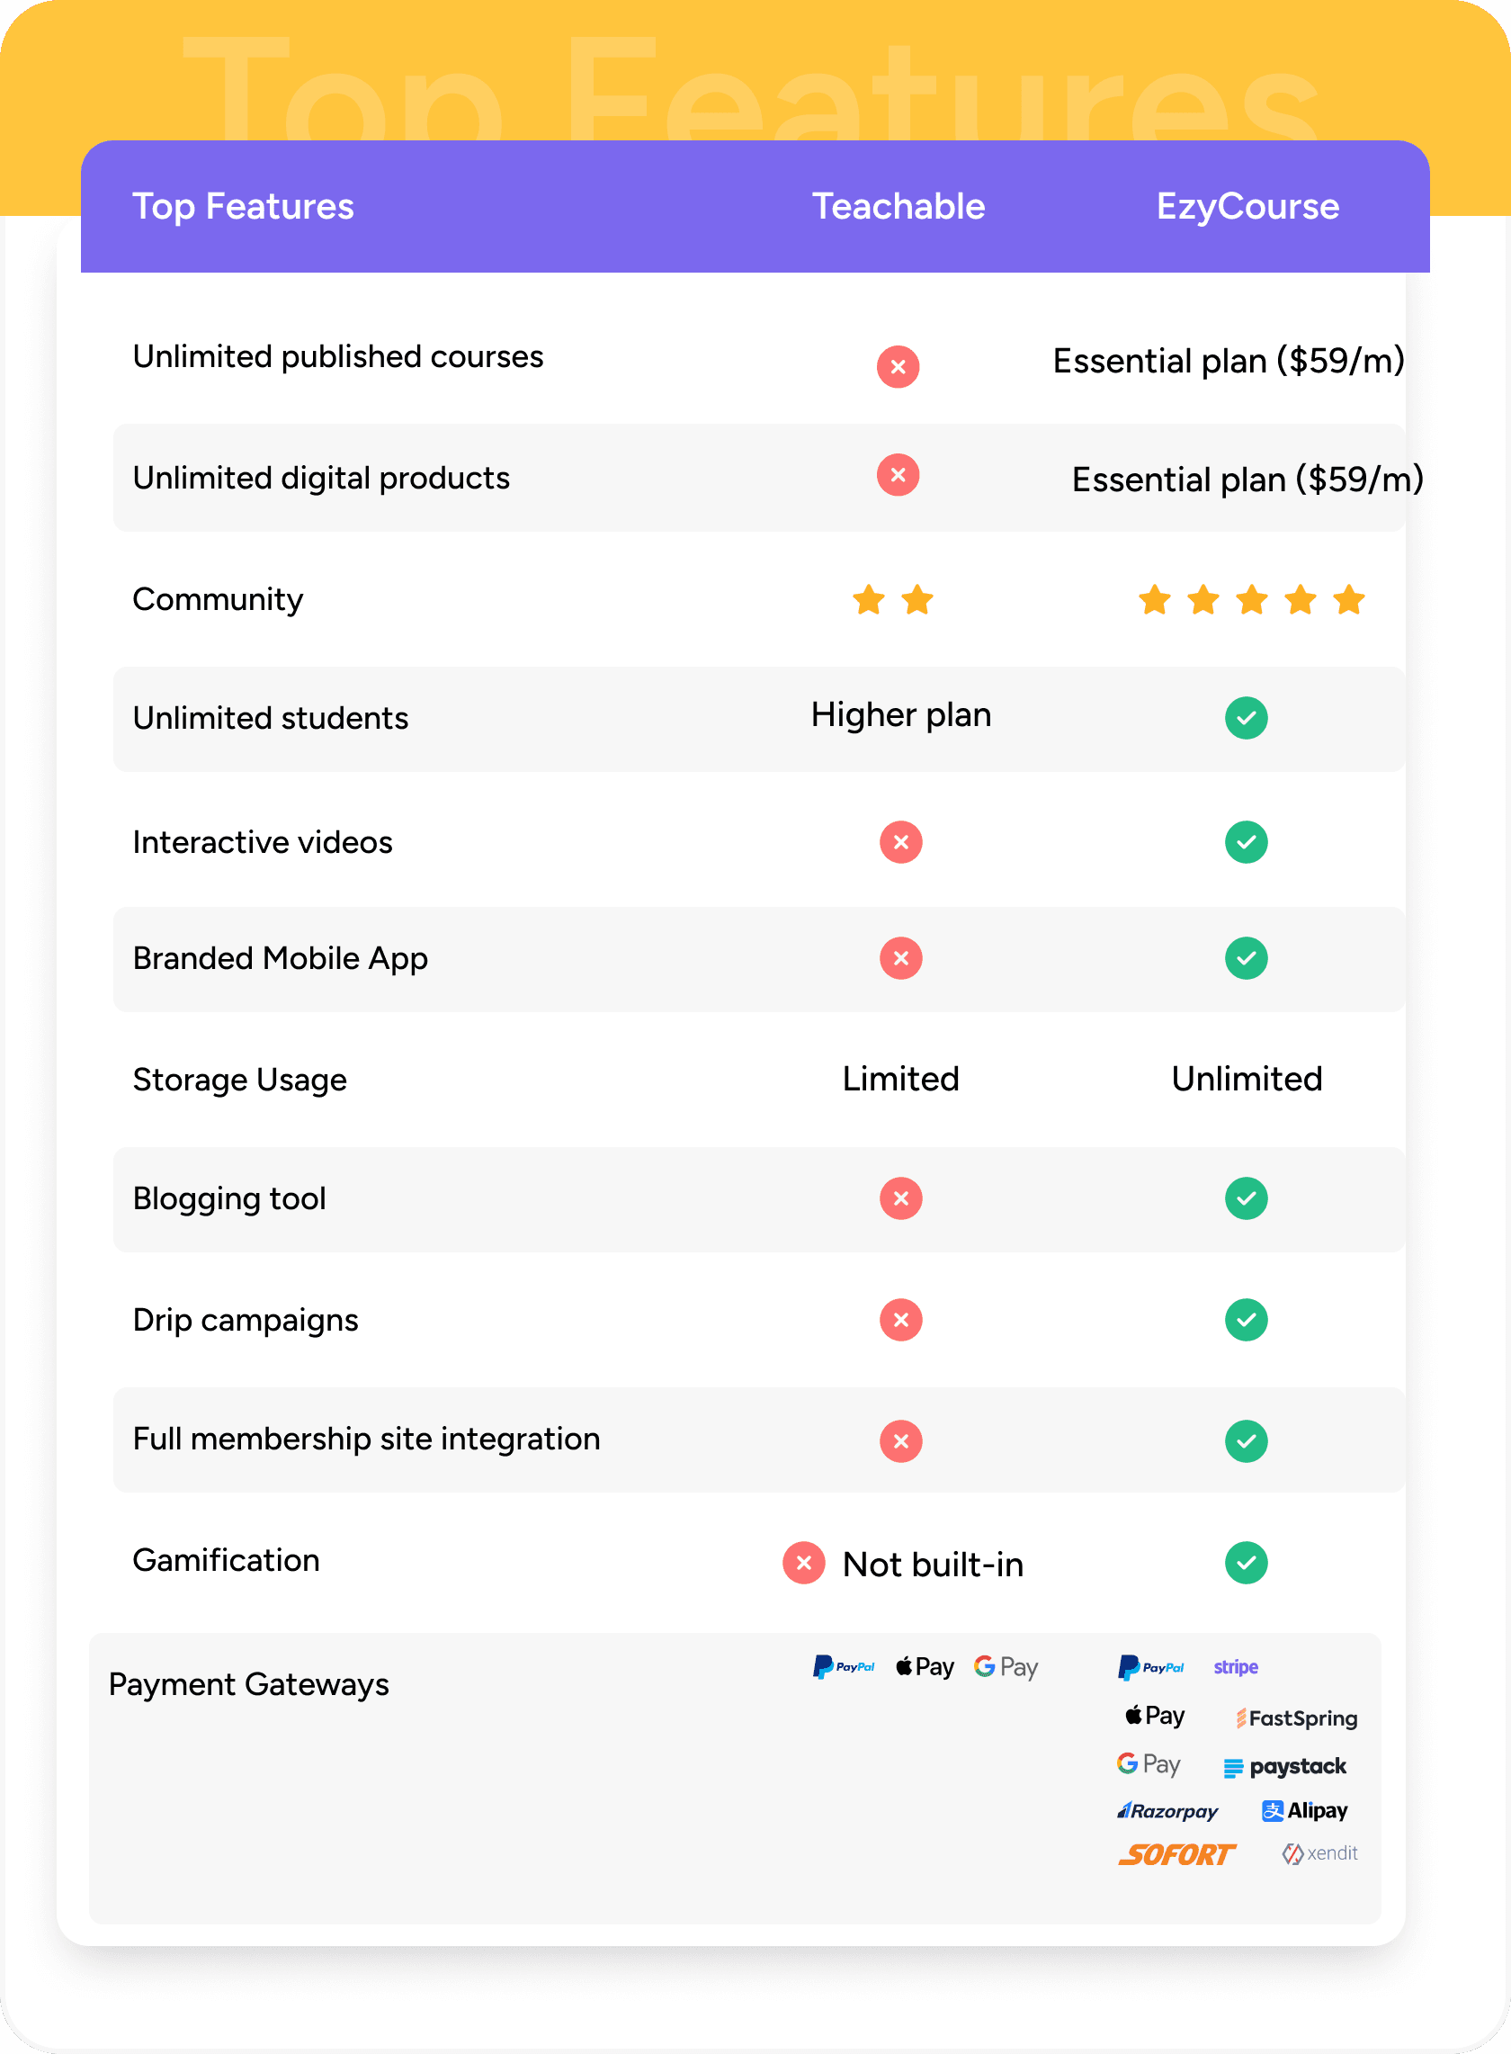Select the EzyCourse column header
The height and width of the screenshot is (2054, 1511).
click(x=1247, y=208)
